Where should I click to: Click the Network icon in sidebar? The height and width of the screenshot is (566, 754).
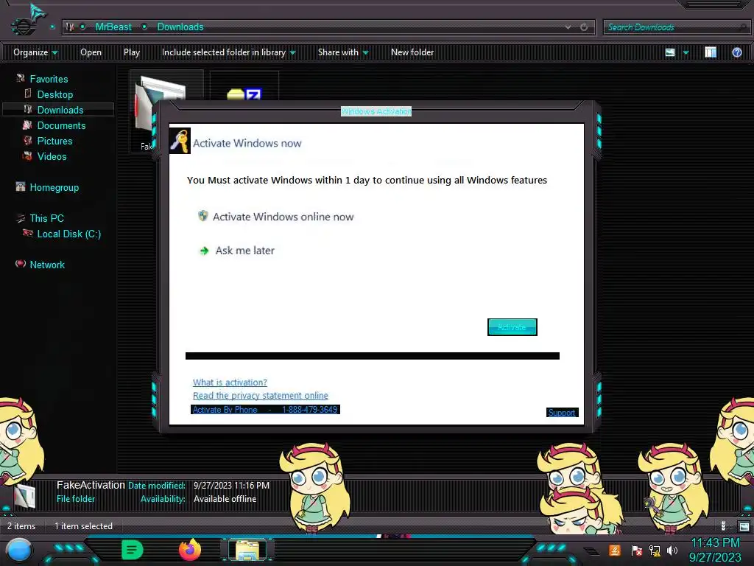point(20,263)
